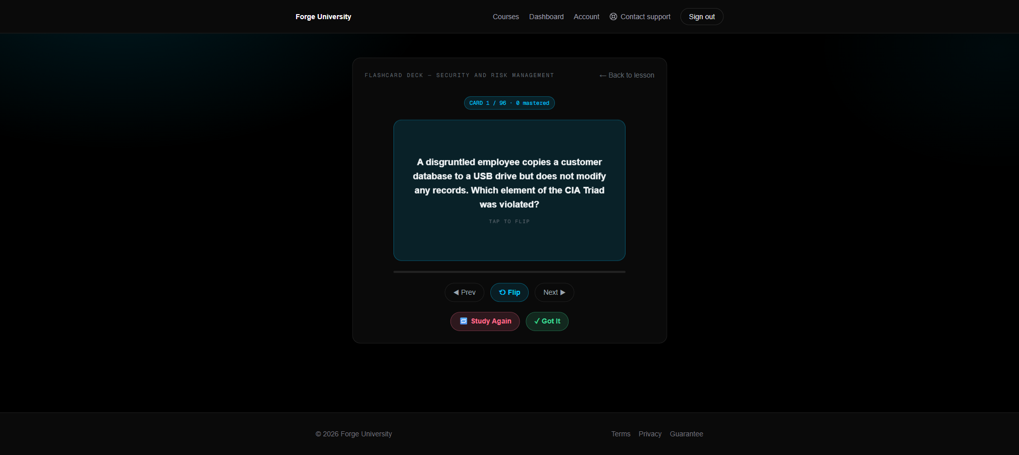Click the CARD 1 / 96 mastered badge
The height and width of the screenshot is (455, 1019).
[x=509, y=103]
